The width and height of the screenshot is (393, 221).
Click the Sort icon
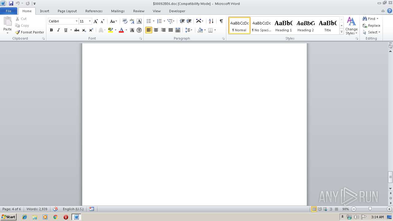(211, 21)
